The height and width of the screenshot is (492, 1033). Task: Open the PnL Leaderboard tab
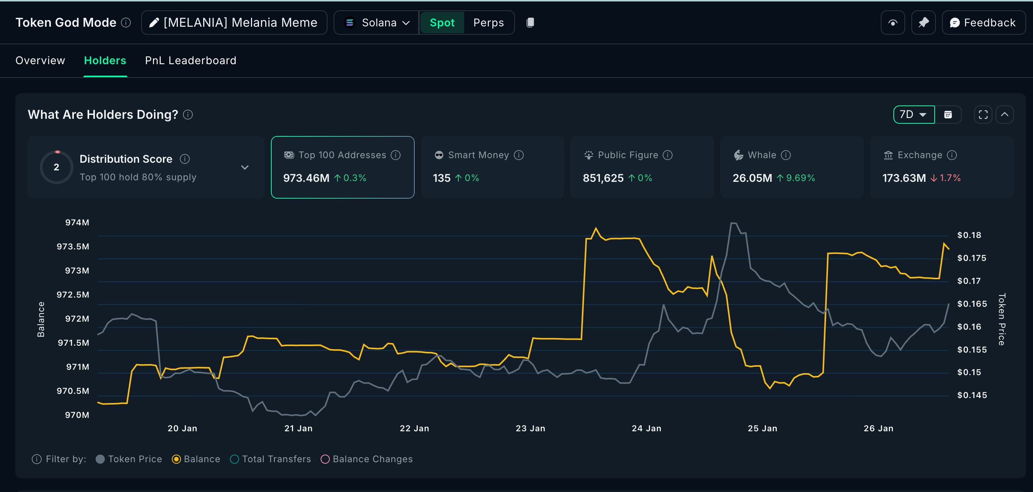coord(191,60)
